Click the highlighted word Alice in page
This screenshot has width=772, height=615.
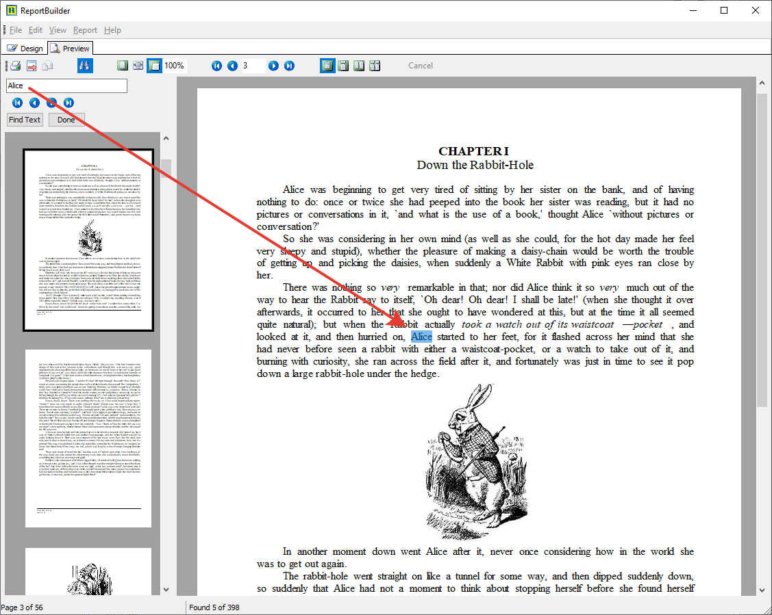421,337
